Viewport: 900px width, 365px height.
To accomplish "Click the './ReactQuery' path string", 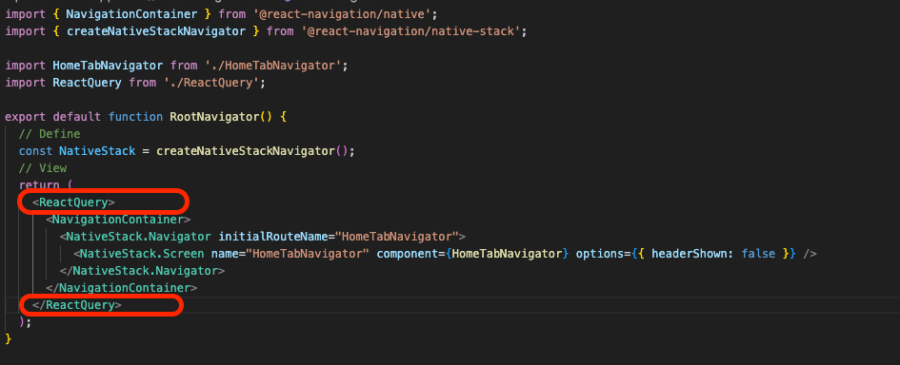I will 211,83.
